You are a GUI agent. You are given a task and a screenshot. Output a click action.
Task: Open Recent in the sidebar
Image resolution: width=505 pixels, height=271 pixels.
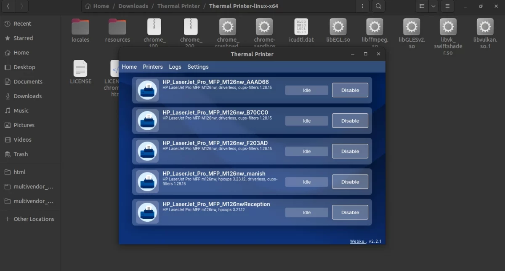pyautogui.click(x=30, y=24)
